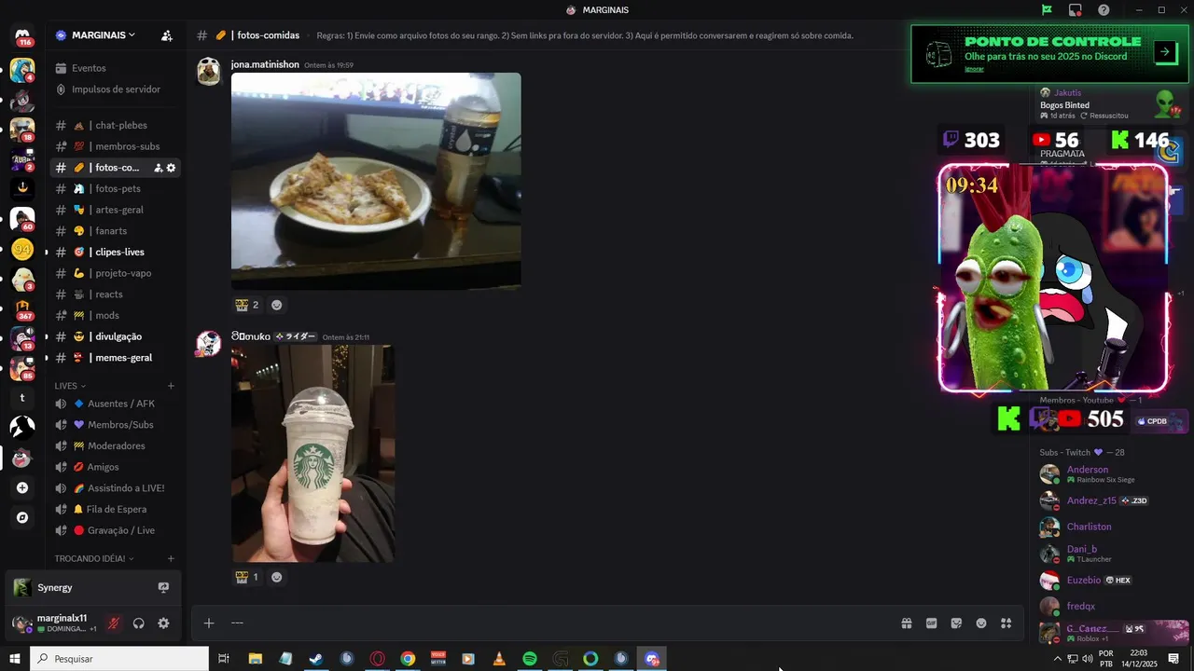This screenshot has height=671, width=1194.
Task: Open Discord direct messages home icon
Action: 22,36
